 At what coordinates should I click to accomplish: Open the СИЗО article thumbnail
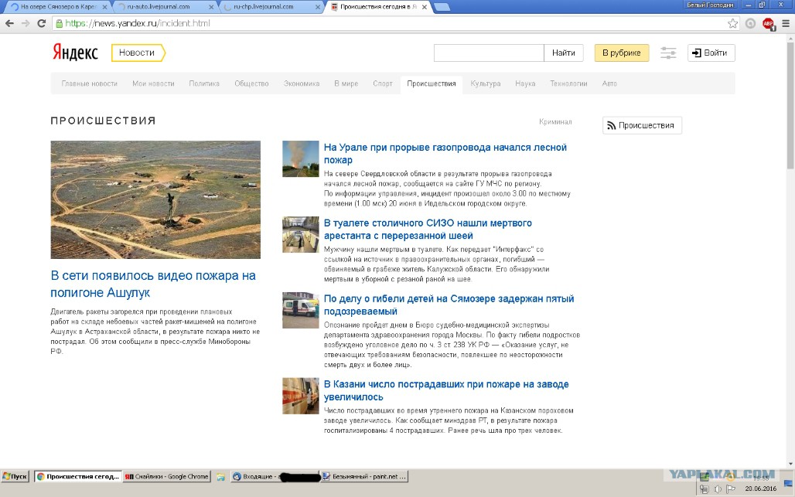click(x=301, y=234)
